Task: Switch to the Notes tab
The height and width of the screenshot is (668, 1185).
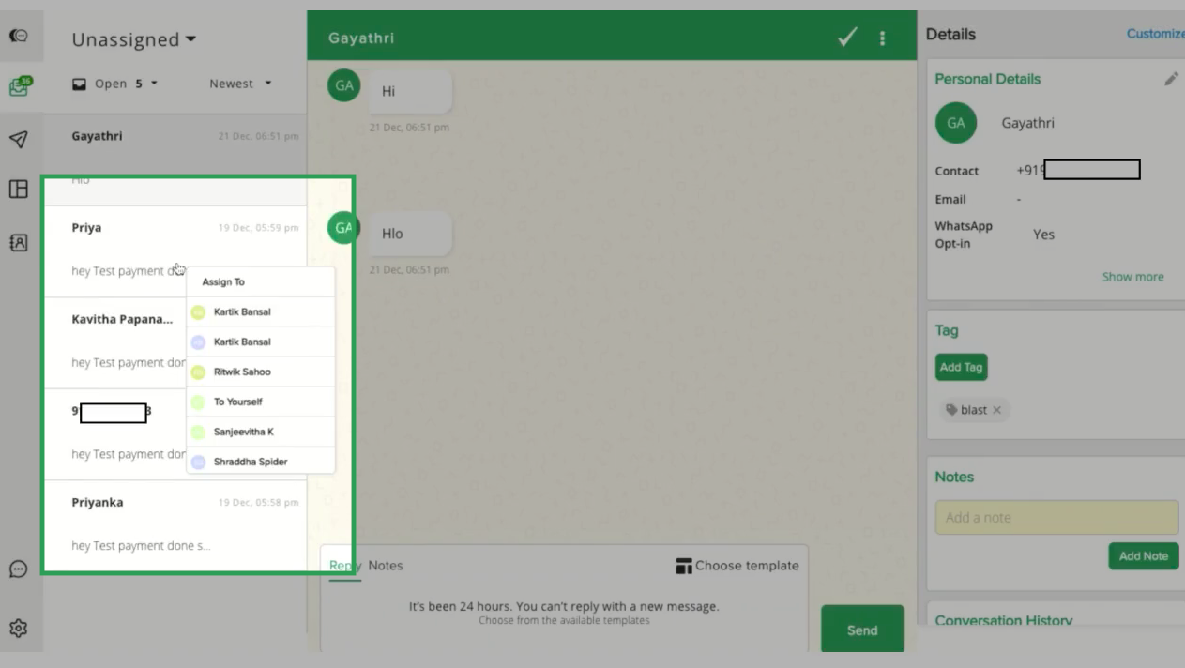Action: [385, 566]
